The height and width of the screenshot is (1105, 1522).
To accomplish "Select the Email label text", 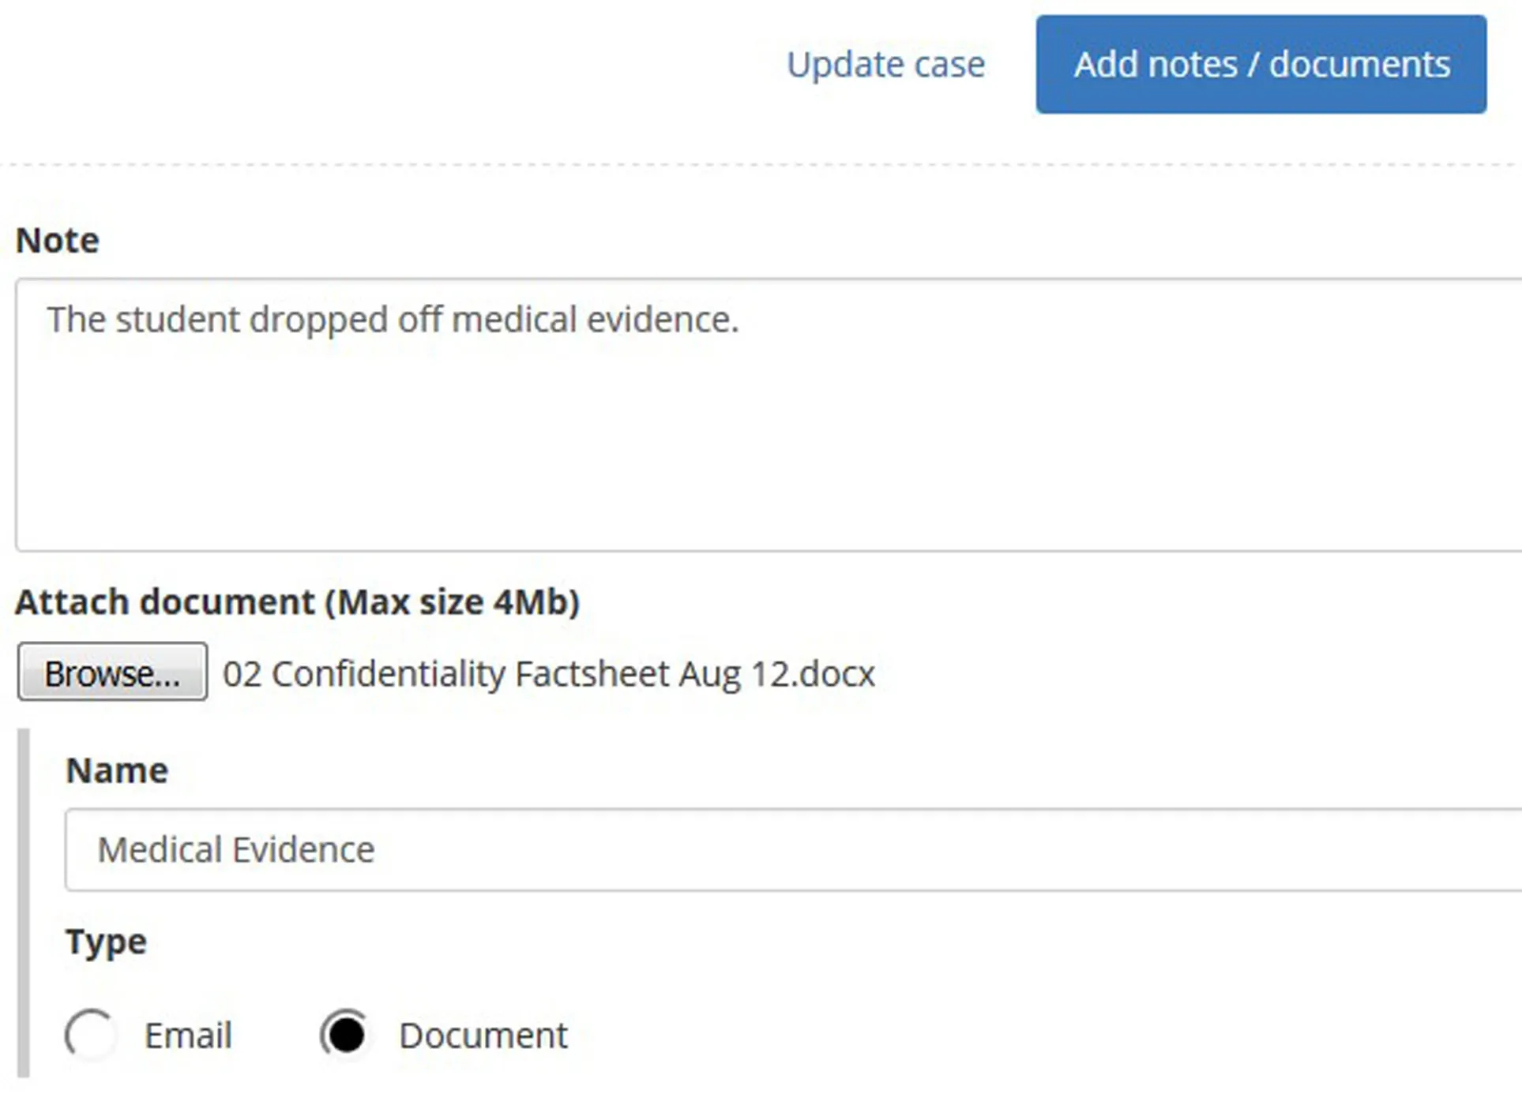I will (x=187, y=1035).
